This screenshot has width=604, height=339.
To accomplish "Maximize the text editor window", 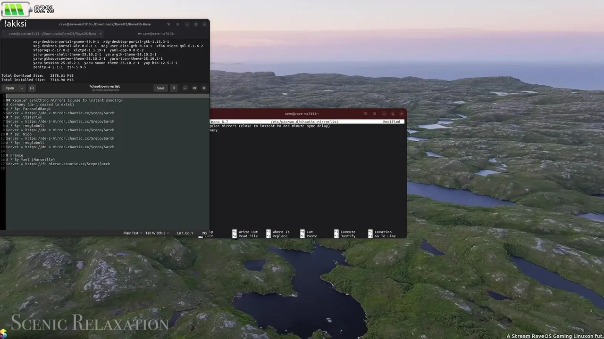I will coord(194,88).
